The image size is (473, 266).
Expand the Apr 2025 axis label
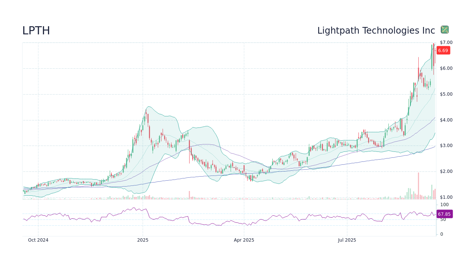point(244,240)
